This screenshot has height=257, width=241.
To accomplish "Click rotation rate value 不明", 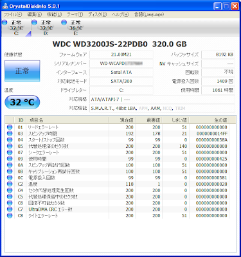I will coord(218,73).
